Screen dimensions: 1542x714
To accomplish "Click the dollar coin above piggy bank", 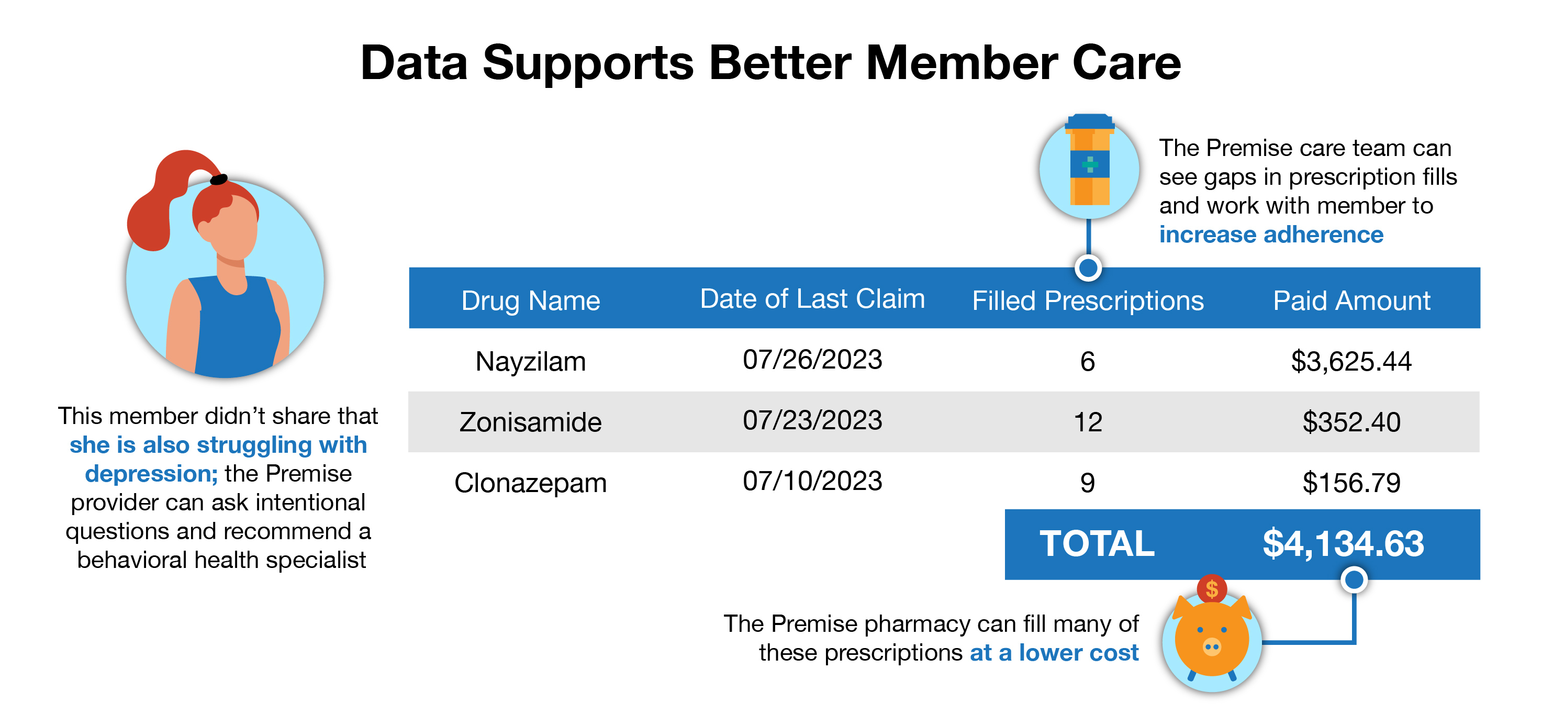I will [x=1212, y=589].
